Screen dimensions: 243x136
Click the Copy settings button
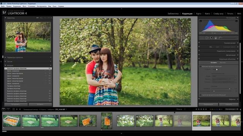[16, 104]
